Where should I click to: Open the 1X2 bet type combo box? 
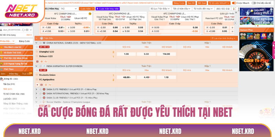69,9
